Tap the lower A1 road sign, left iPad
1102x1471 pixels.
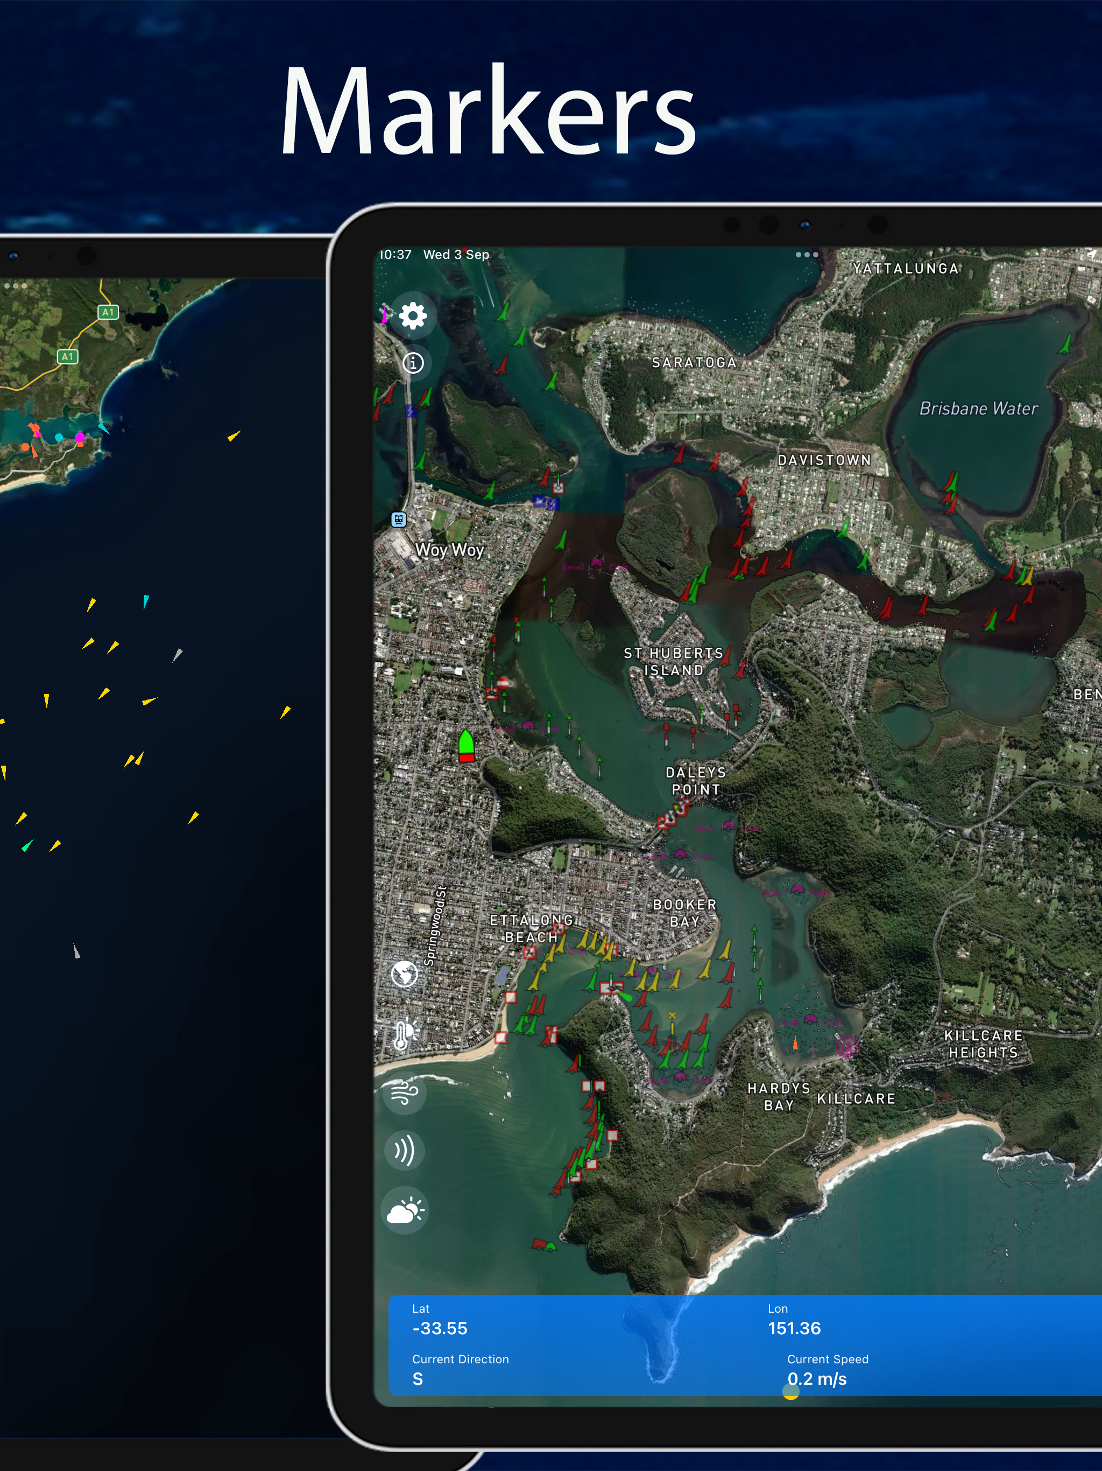[68, 356]
